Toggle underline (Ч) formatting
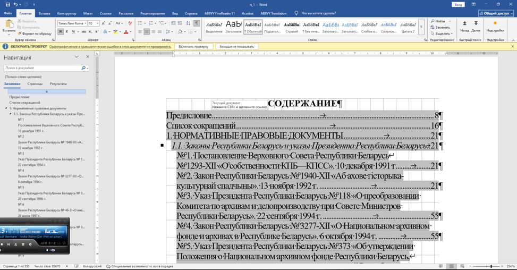 (x=73, y=32)
